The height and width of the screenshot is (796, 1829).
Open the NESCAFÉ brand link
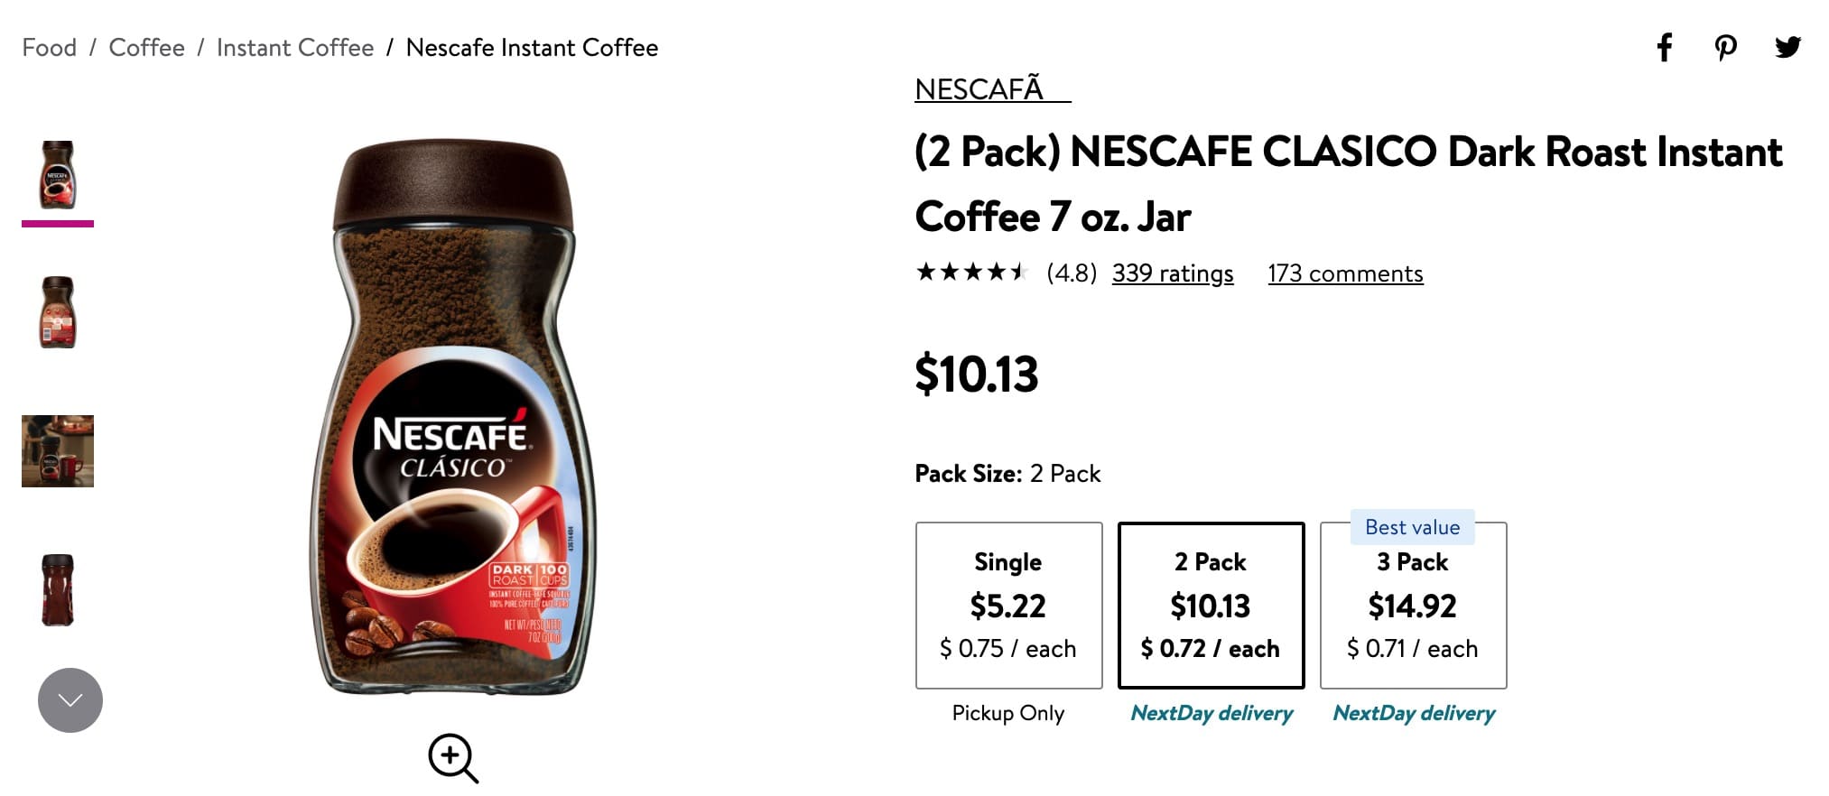click(x=991, y=89)
